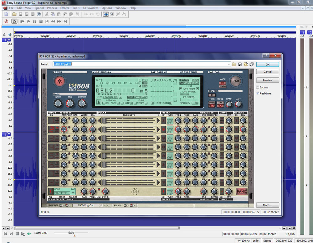Click the Open folder icon in toolbar

click(14, 14)
